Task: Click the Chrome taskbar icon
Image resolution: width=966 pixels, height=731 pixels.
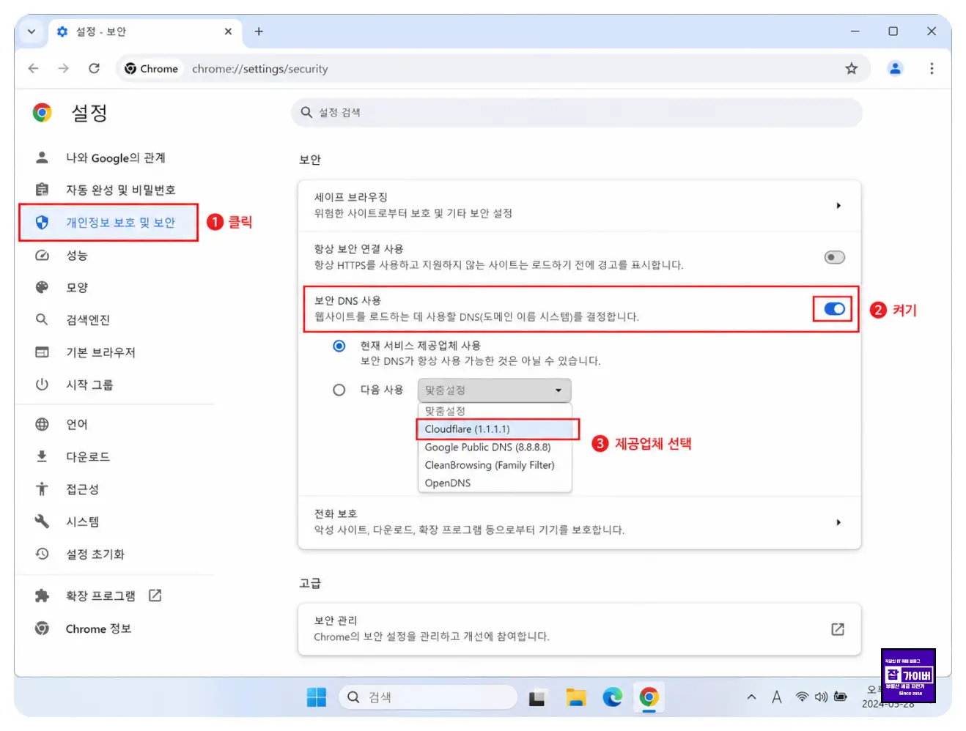Action: click(649, 697)
